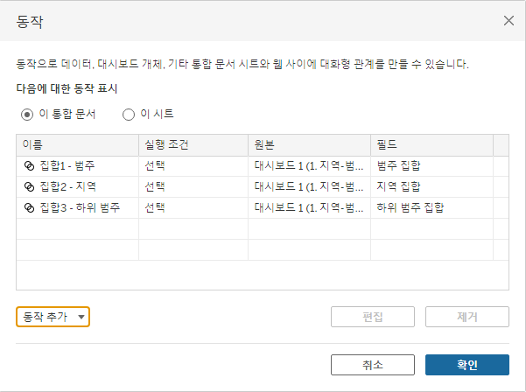The height and width of the screenshot is (392, 526).
Task: Click the 제거 button
Action: click(467, 317)
